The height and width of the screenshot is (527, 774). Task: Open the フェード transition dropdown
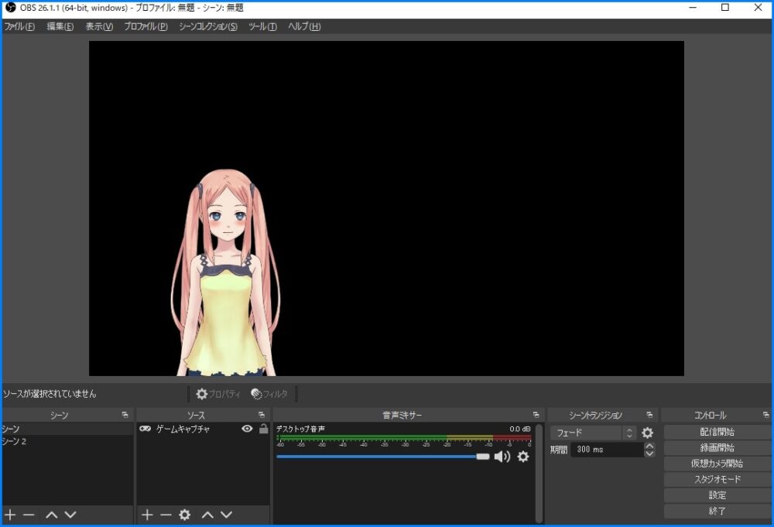593,433
